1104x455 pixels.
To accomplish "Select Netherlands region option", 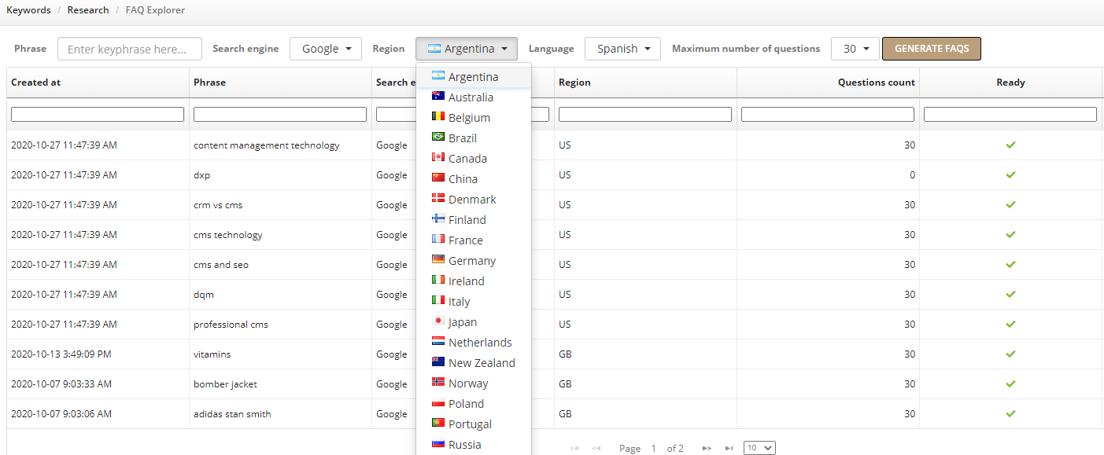I will (474, 343).
